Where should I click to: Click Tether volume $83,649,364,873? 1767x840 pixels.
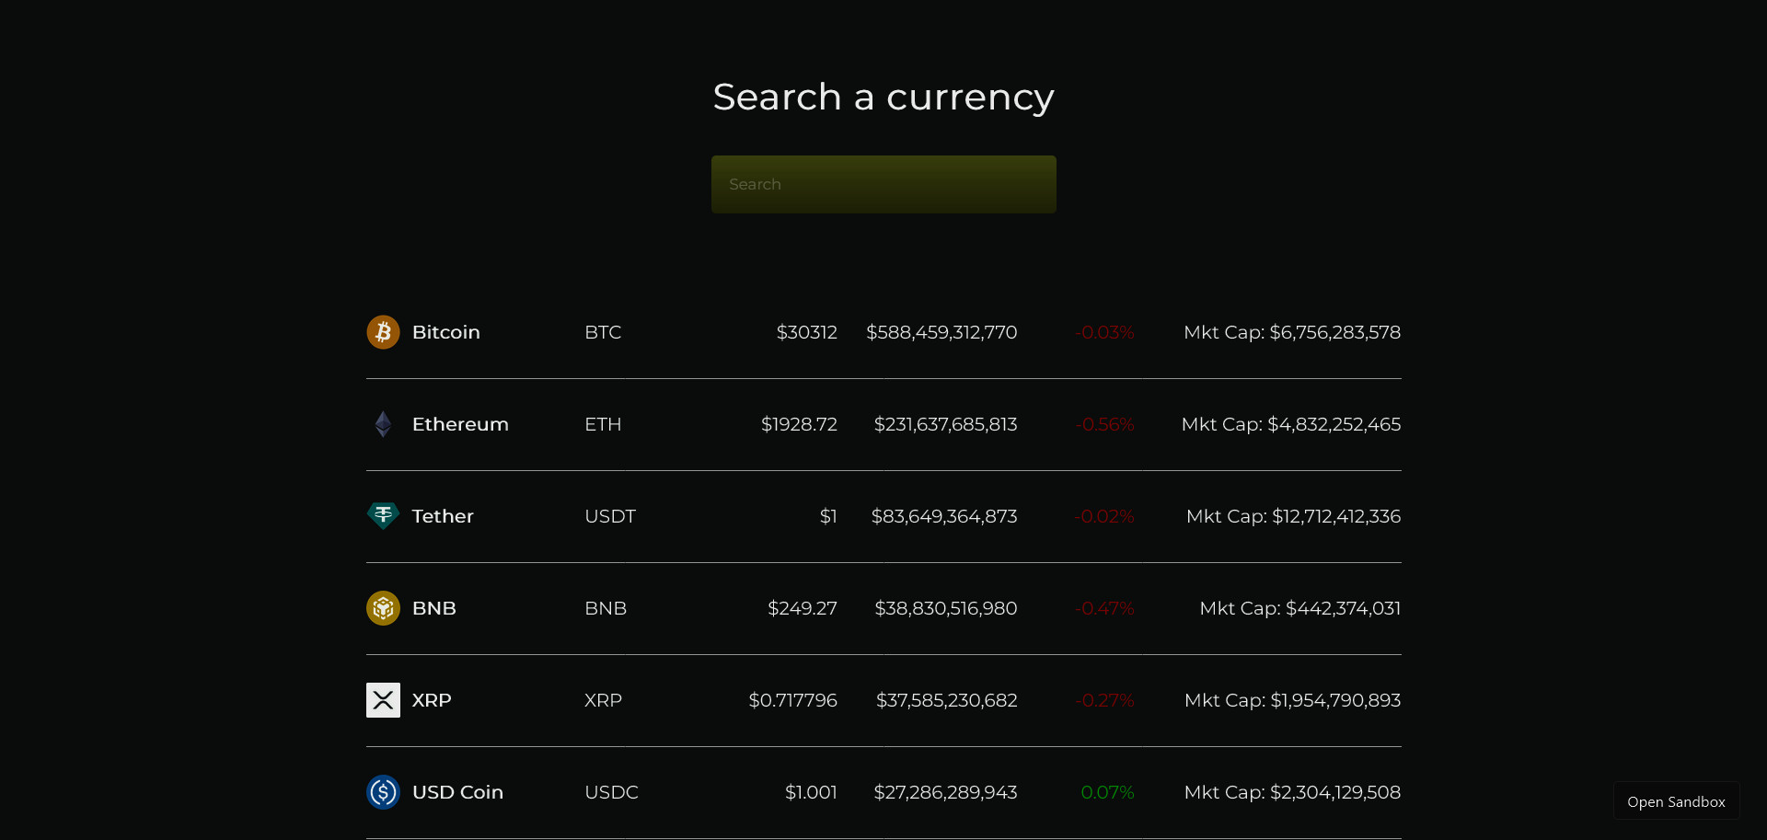click(944, 516)
